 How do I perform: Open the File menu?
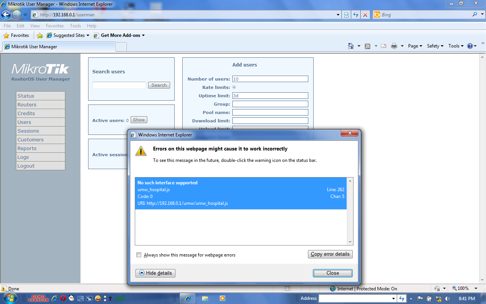point(7,26)
